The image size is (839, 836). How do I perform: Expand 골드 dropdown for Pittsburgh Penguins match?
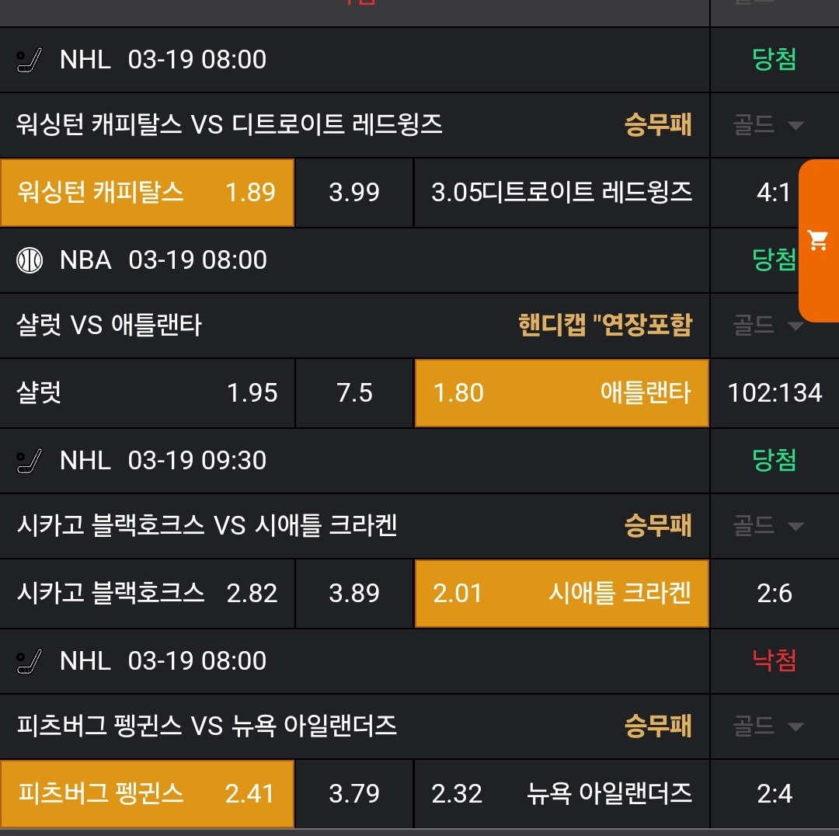point(768,726)
